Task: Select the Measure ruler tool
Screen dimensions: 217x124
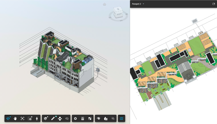Action: [x=53, y=119]
